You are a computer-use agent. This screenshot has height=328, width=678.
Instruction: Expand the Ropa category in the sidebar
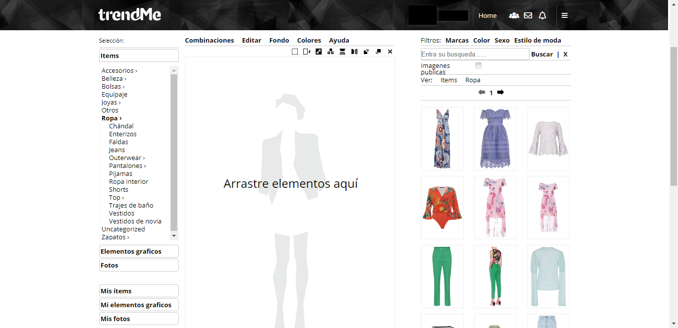click(x=110, y=118)
